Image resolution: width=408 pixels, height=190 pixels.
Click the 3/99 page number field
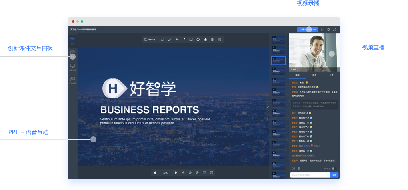[x=165, y=173]
